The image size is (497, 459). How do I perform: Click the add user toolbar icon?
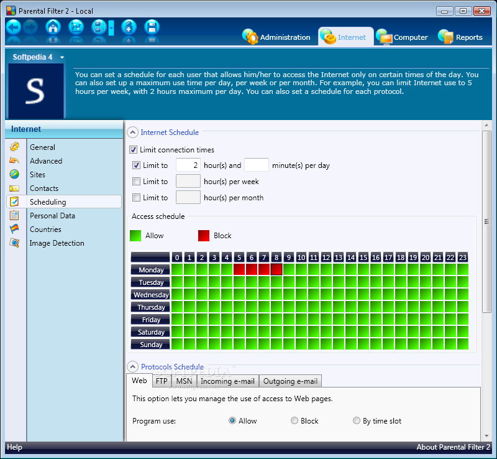(x=129, y=27)
